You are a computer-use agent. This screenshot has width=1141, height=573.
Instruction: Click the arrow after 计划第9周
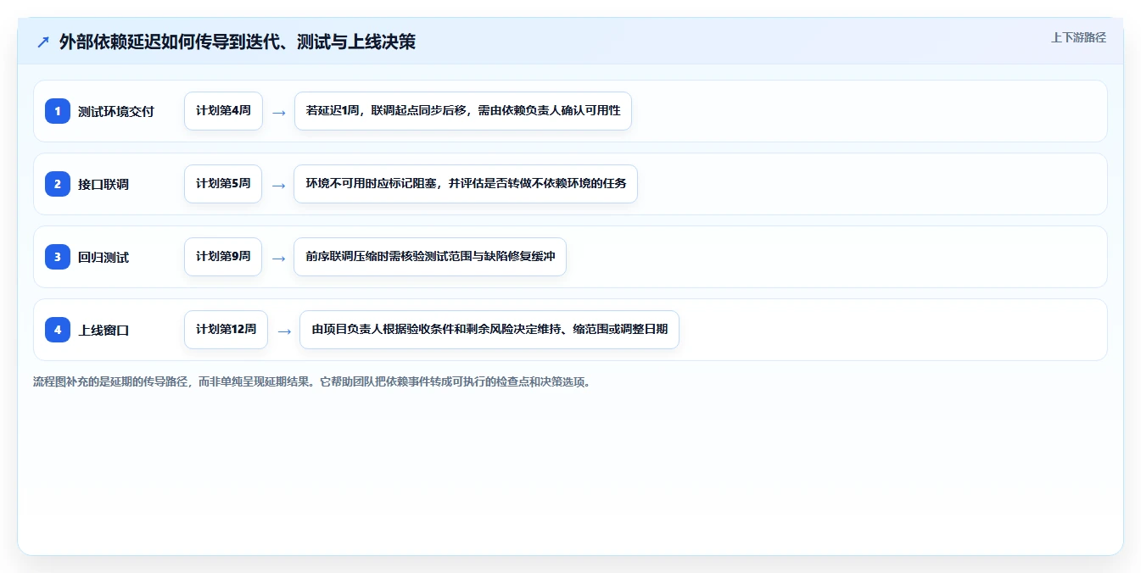[278, 258]
